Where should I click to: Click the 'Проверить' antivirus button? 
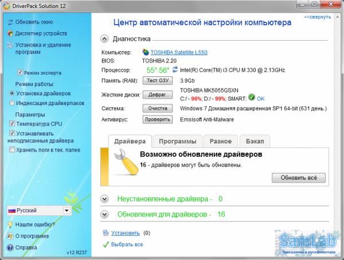click(x=158, y=119)
